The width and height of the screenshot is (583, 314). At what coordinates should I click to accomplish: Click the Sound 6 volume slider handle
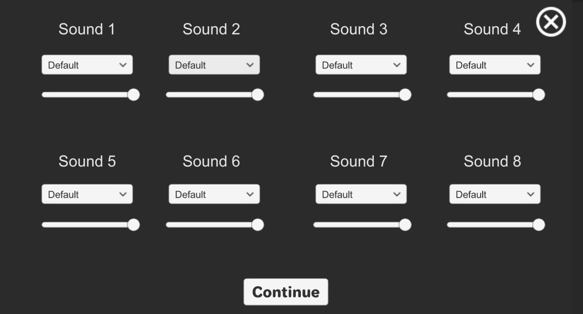click(257, 225)
